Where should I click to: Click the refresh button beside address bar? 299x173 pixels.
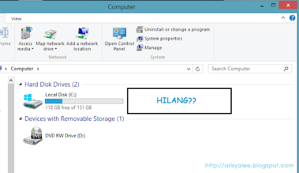pos(198,69)
